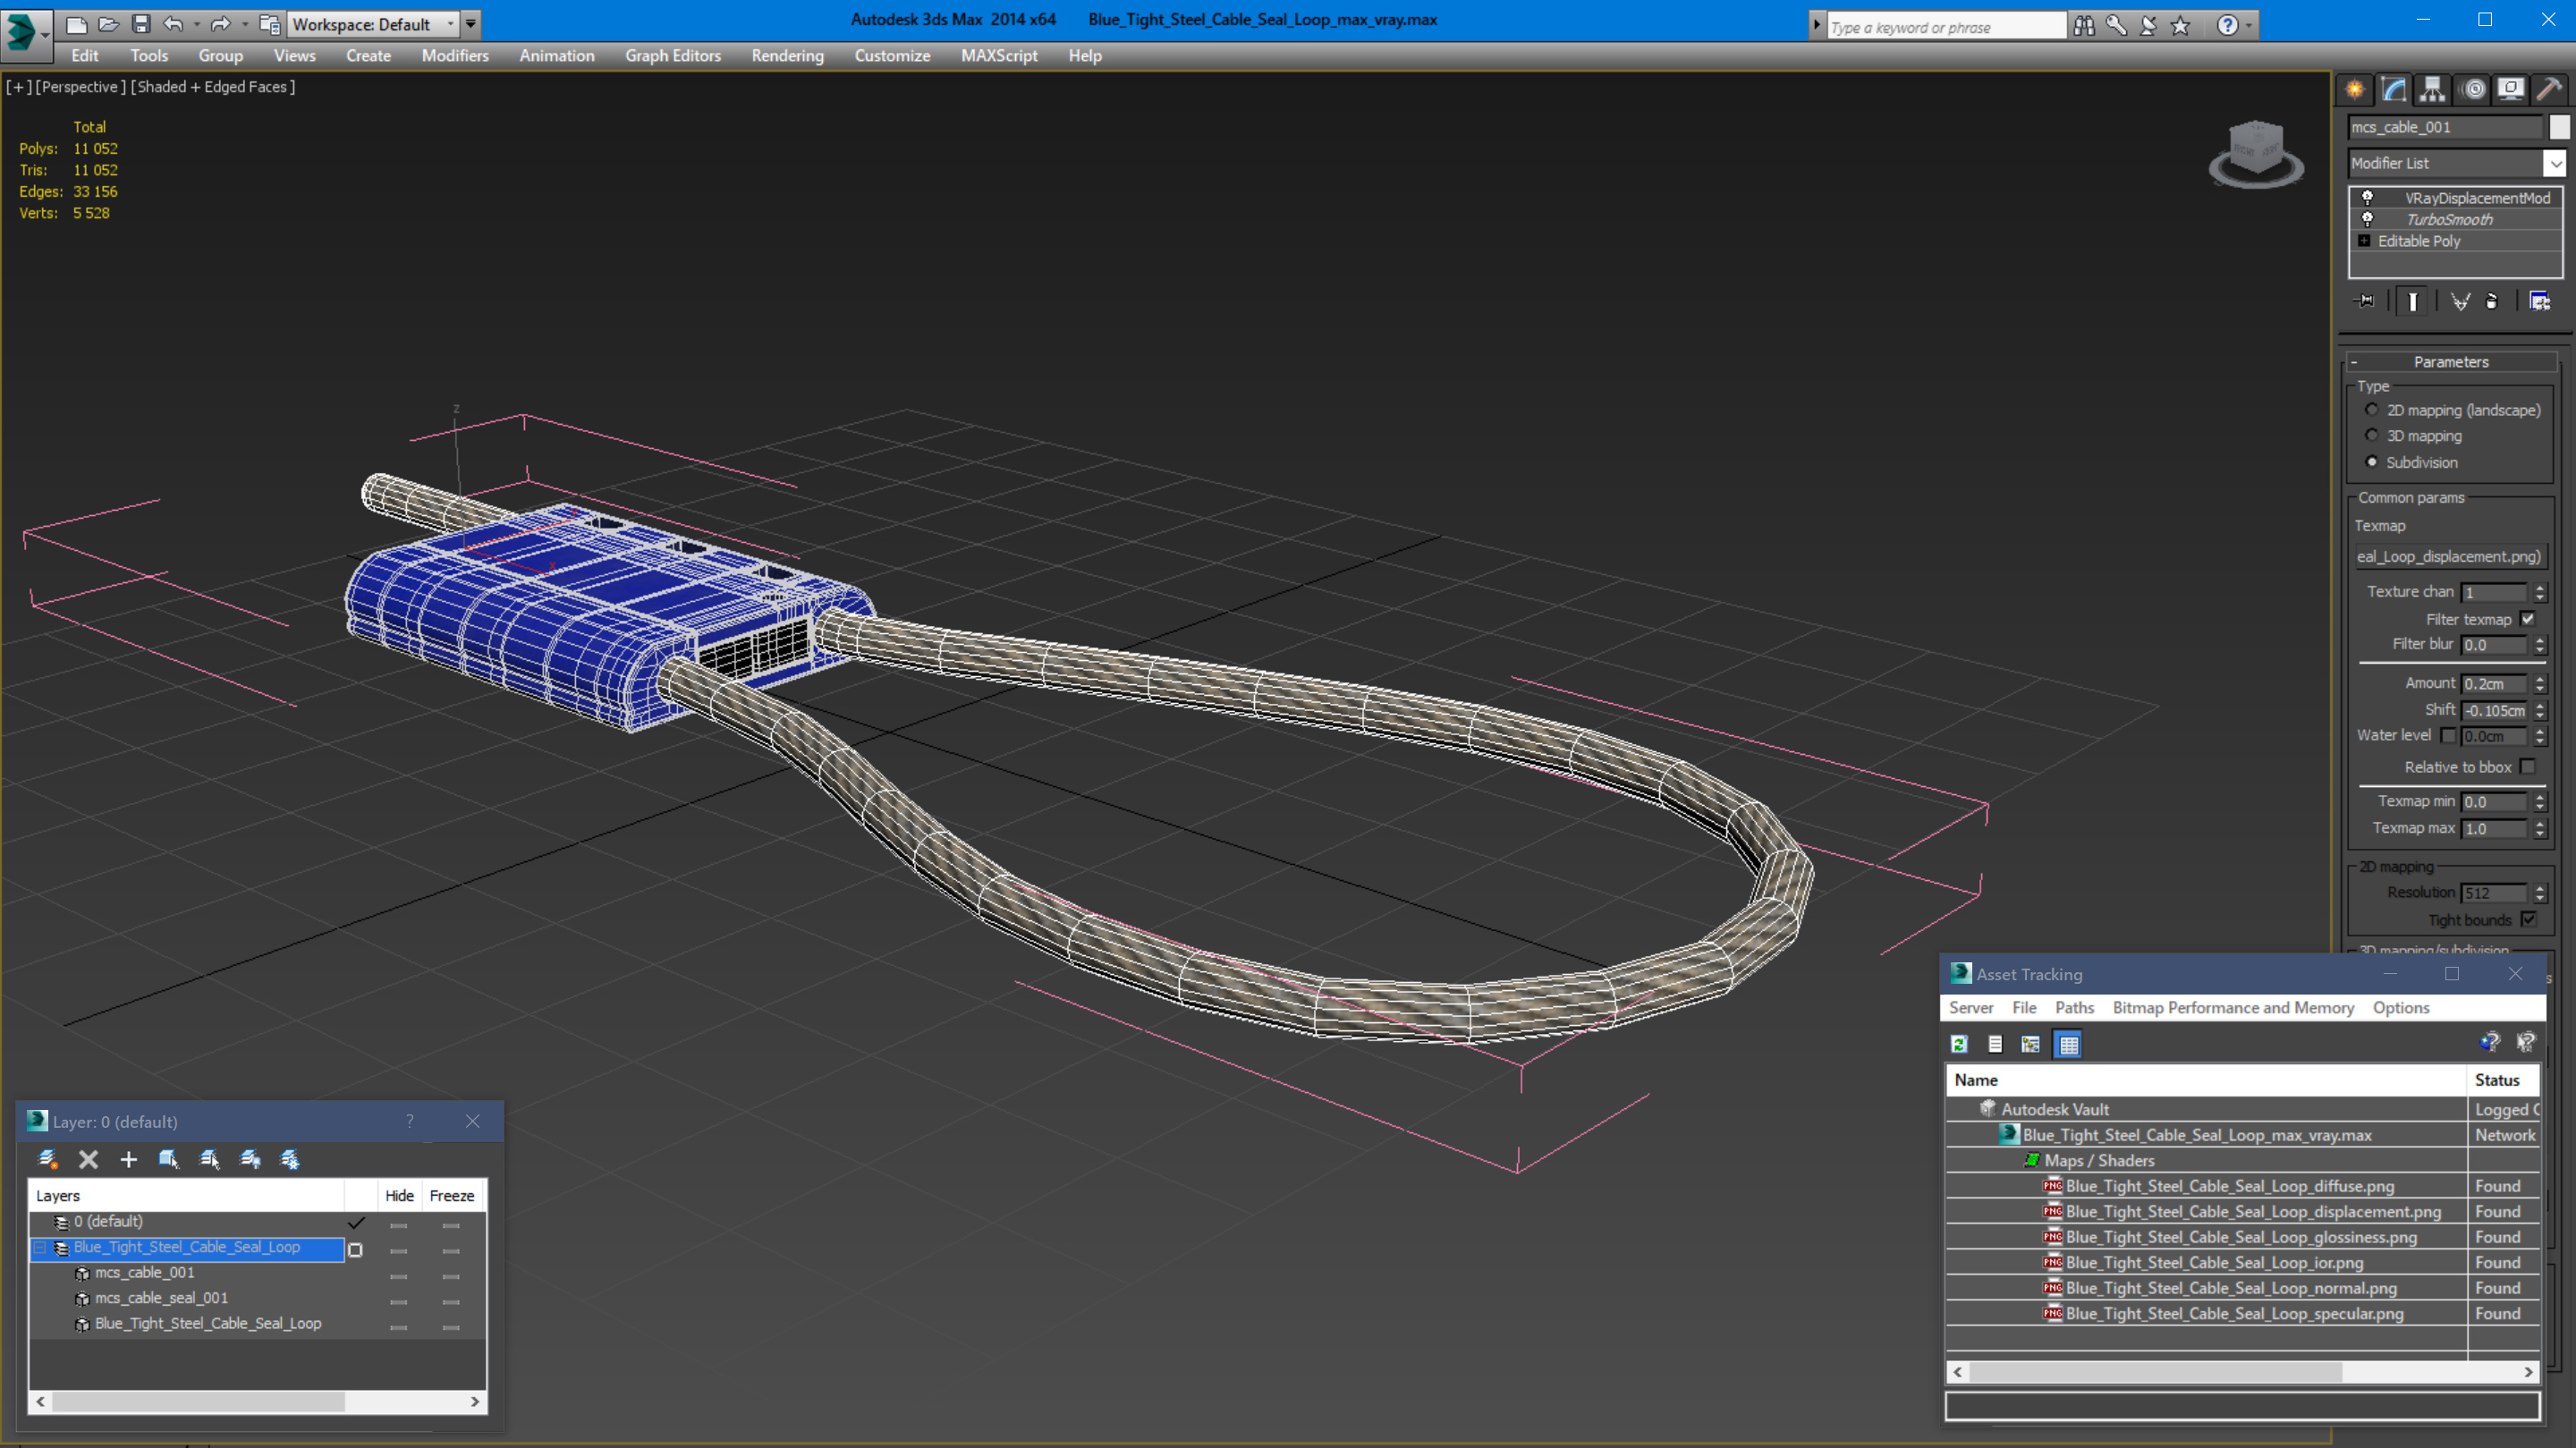Click Hide column header in Layer dialog
This screenshot has width=2576, height=1448.
click(x=399, y=1196)
